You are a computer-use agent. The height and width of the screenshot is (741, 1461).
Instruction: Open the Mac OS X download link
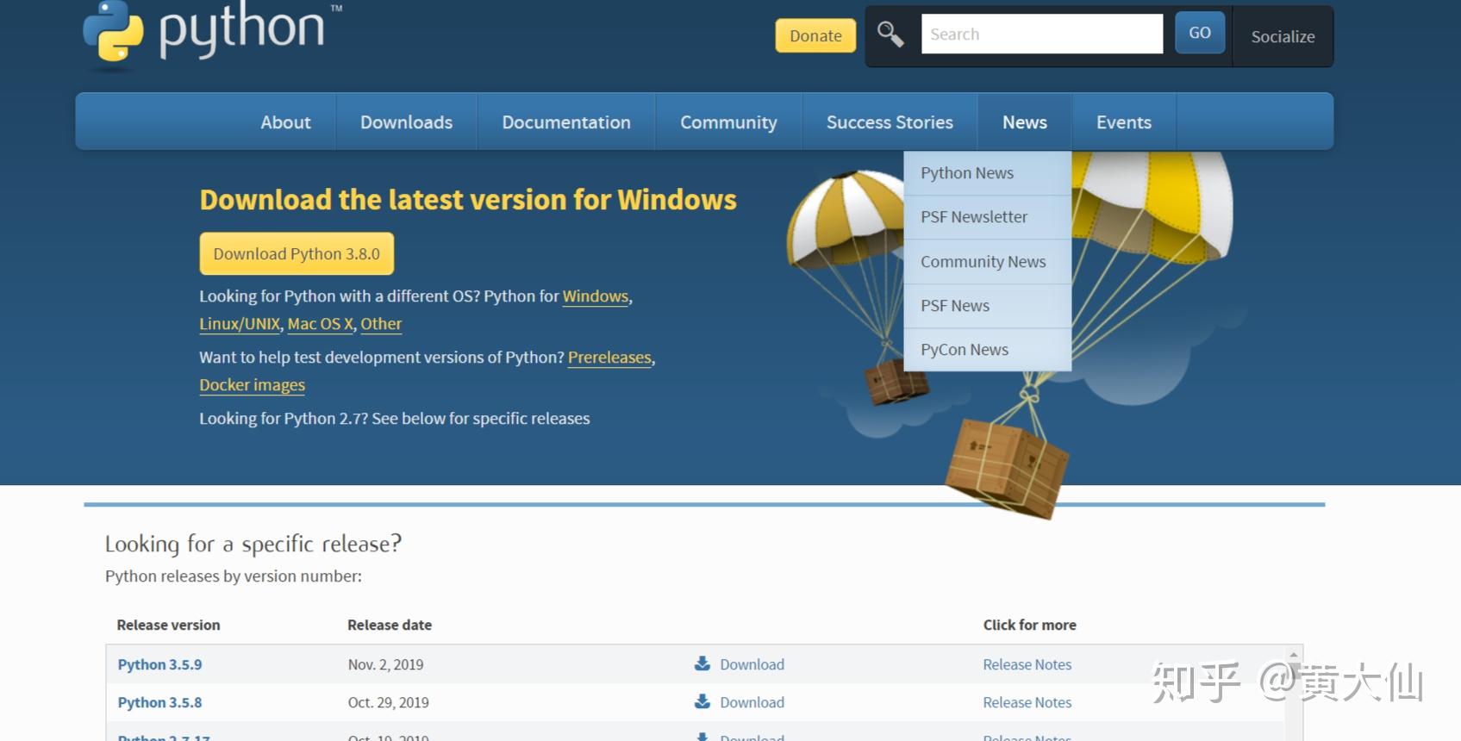pyautogui.click(x=321, y=324)
